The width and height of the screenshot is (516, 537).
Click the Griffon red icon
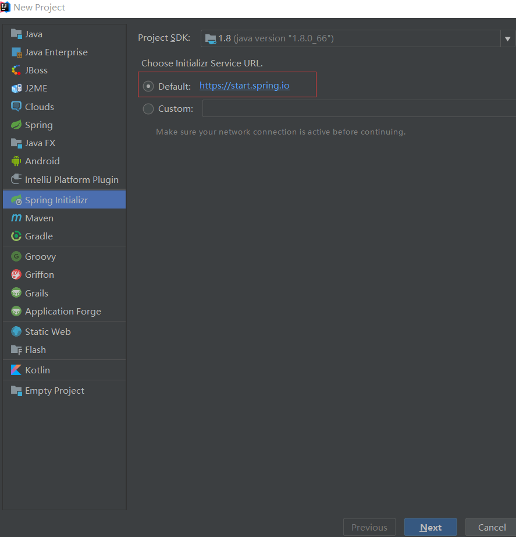tap(16, 274)
